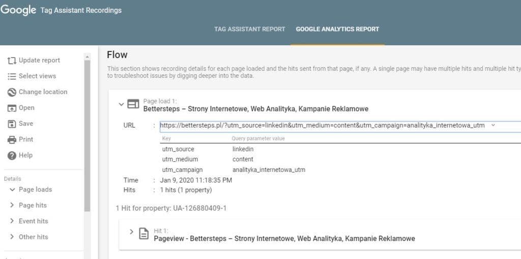Click the Save floppy disk icon
The image size is (521, 259).
click(12, 124)
